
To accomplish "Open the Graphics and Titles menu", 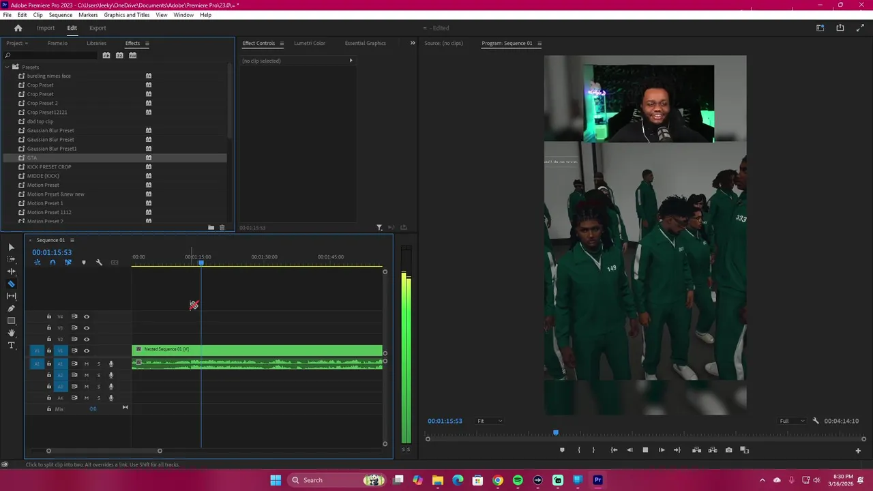I will tap(127, 15).
